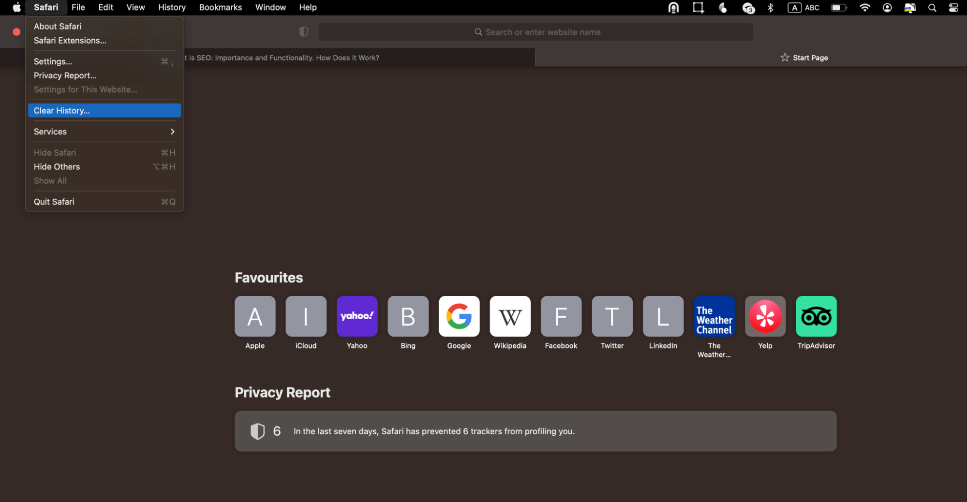Click the user account menu bar icon
The height and width of the screenshot is (502, 967).
point(887,7)
